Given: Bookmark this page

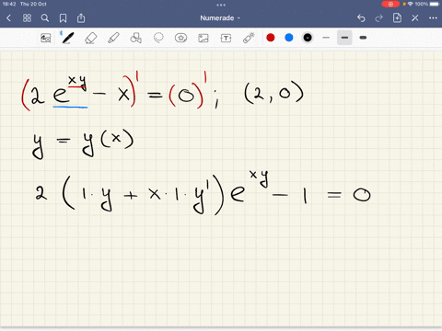Looking at the screenshot, I should [63, 18].
